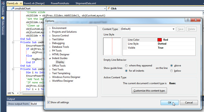Toggle the Show all settings checkbox

[x=49, y=102]
